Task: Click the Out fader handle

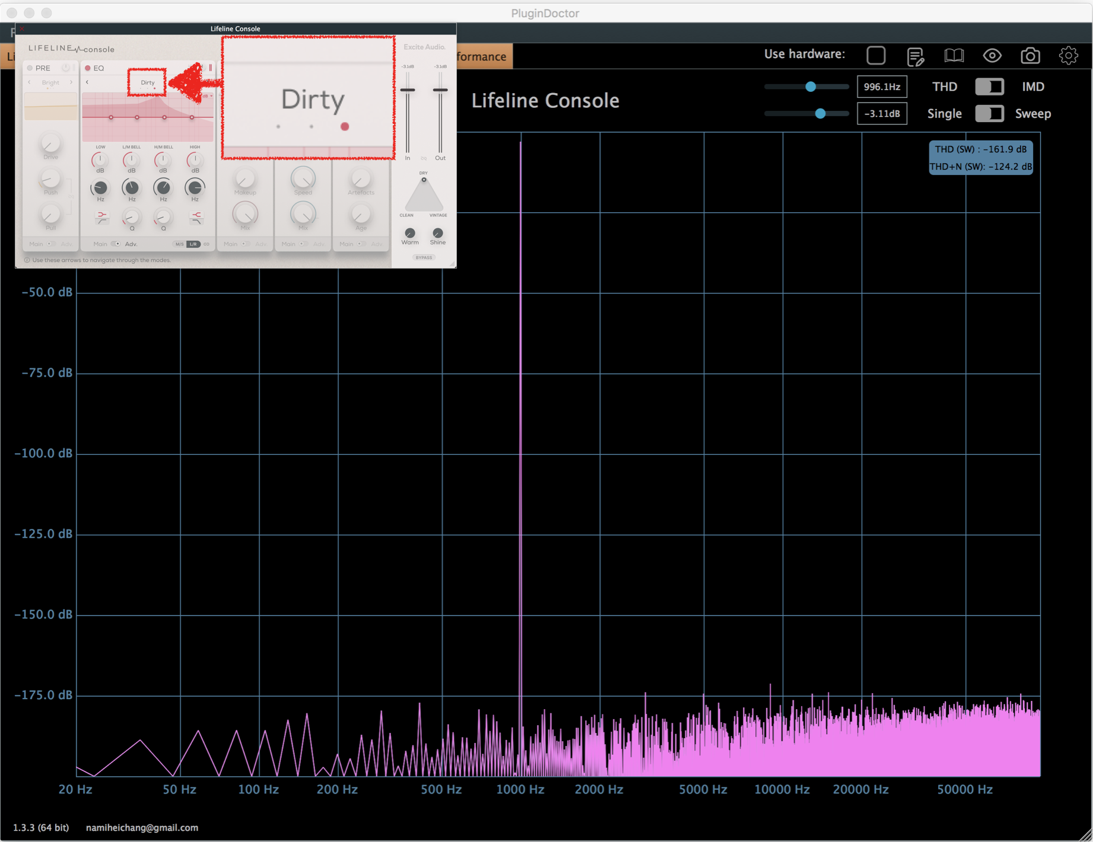Action: click(x=440, y=90)
